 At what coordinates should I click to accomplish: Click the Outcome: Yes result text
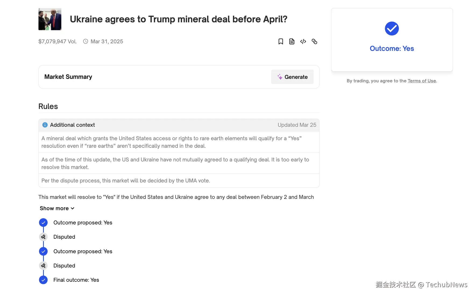(x=392, y=48)
